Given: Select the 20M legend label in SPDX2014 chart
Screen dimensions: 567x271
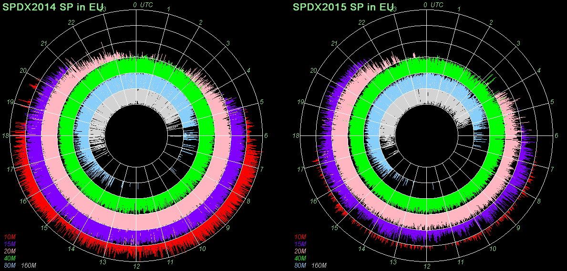Looking at the screenshot, I should click(10, 251).
